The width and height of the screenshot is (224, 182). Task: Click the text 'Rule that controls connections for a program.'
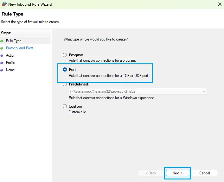[102, 60]
